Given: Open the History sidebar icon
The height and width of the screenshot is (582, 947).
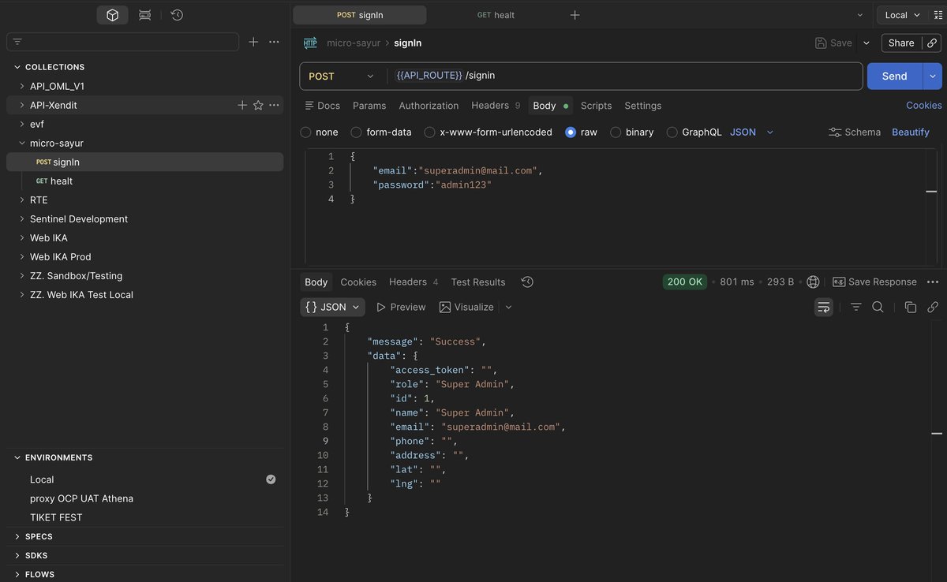Looking at the screenshot, I should pos(177,15).
